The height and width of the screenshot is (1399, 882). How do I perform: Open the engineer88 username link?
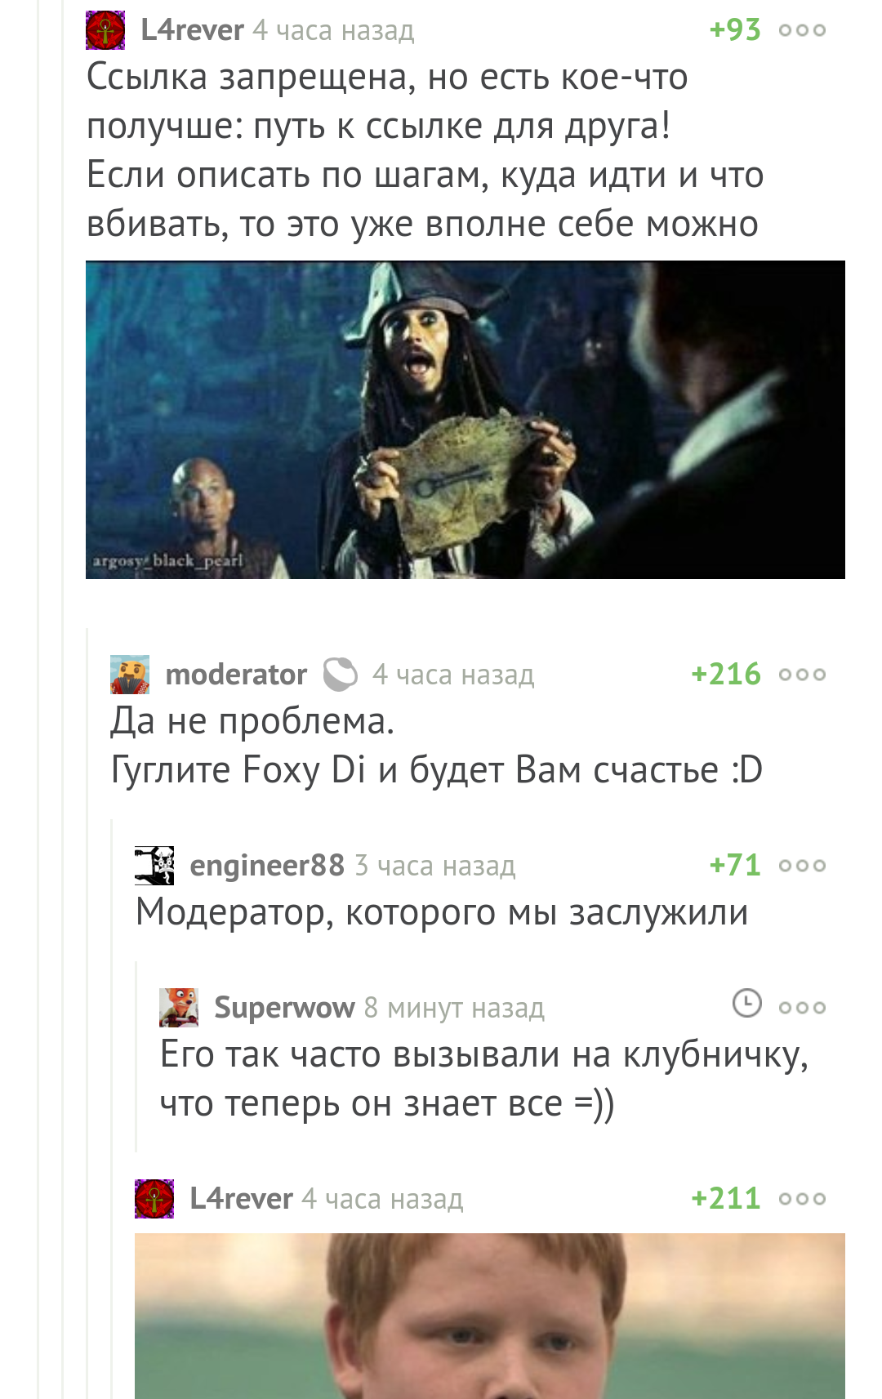pyautogui.click(x=267, y=866)
